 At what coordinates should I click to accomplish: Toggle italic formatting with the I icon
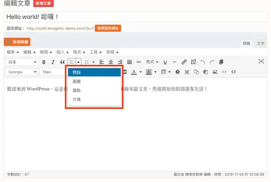pos(53,62)
